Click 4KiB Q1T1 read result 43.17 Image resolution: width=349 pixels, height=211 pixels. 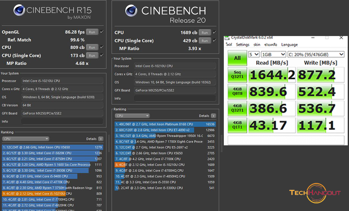click(x=272, y=126)
